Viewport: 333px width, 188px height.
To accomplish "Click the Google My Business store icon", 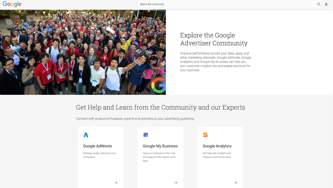I will (x=145, y=135).
